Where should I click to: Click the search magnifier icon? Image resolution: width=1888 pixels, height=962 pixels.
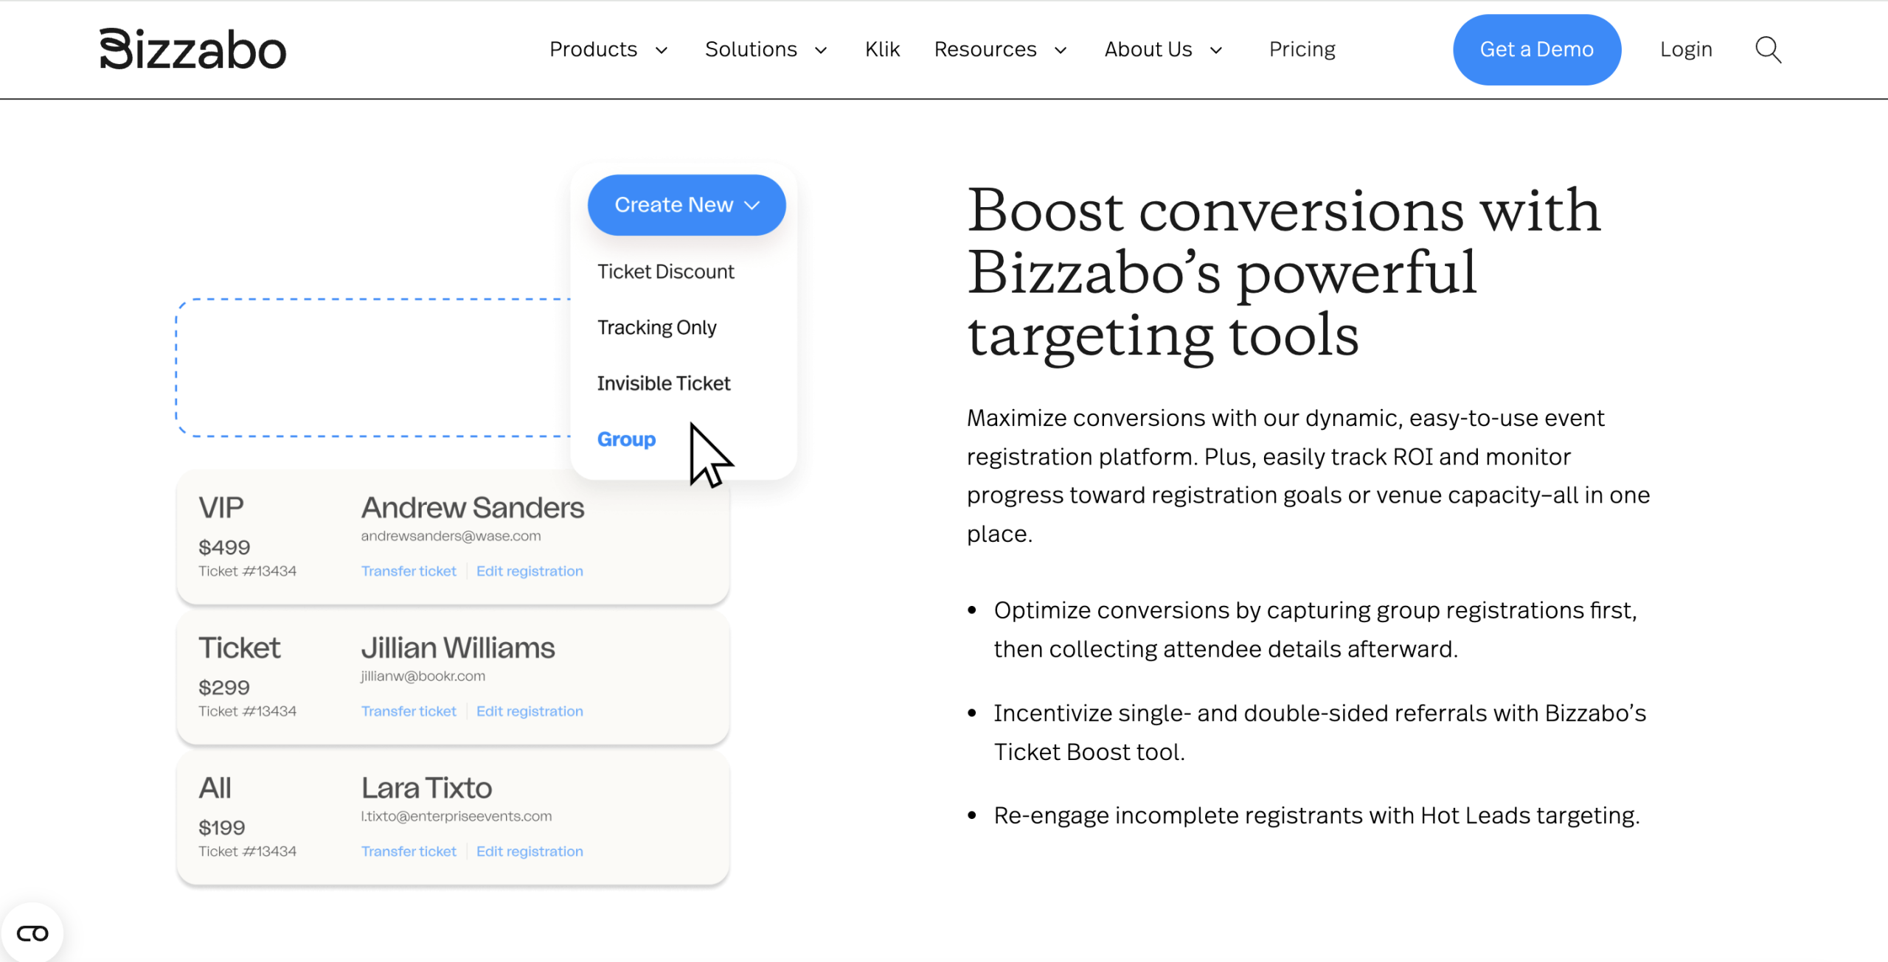pyautogui.click(x=1768, y=50)
